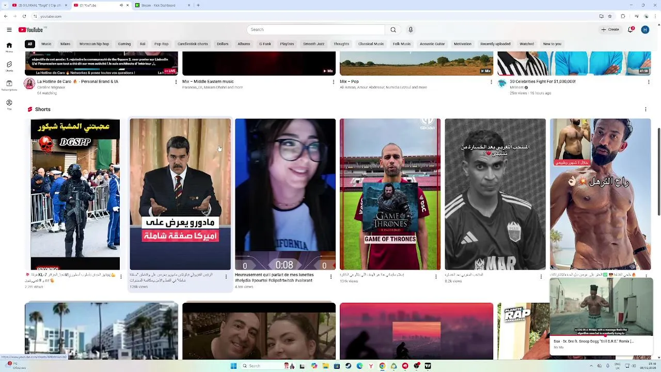661x372 pixels.
Task: Click the search magnifier button
Action: [x=393, y=29]
